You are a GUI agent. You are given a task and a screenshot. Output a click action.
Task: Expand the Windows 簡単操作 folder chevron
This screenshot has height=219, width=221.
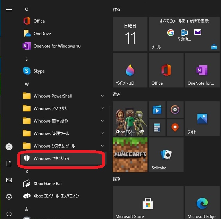click(x=102, y=121)
